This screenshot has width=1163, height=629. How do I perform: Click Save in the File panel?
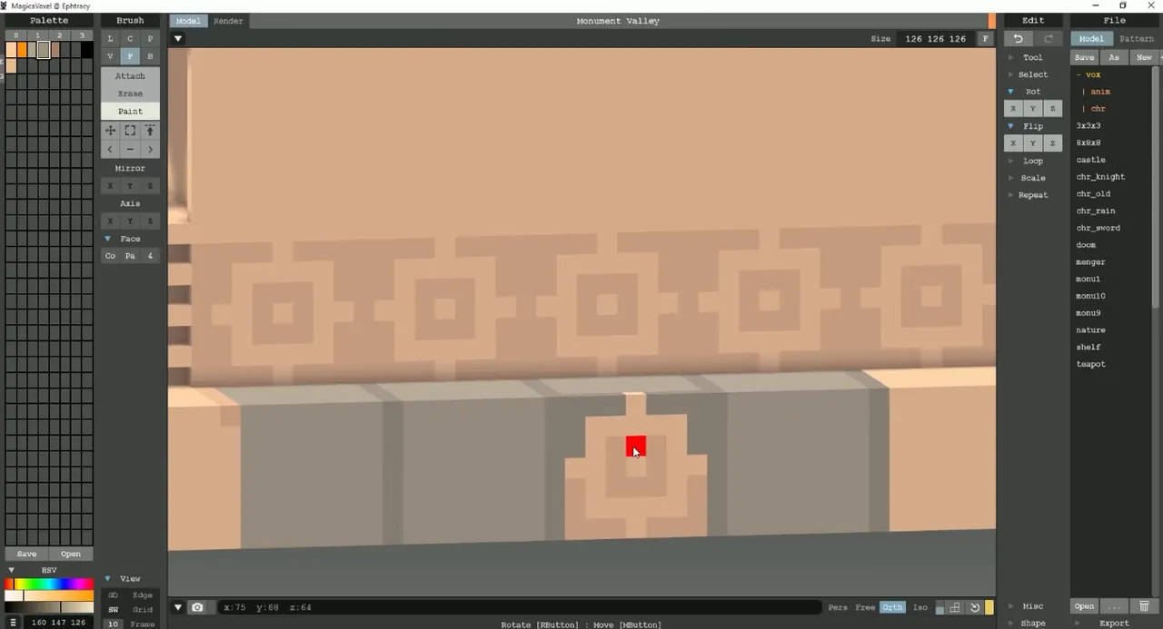coord(1084,57)
